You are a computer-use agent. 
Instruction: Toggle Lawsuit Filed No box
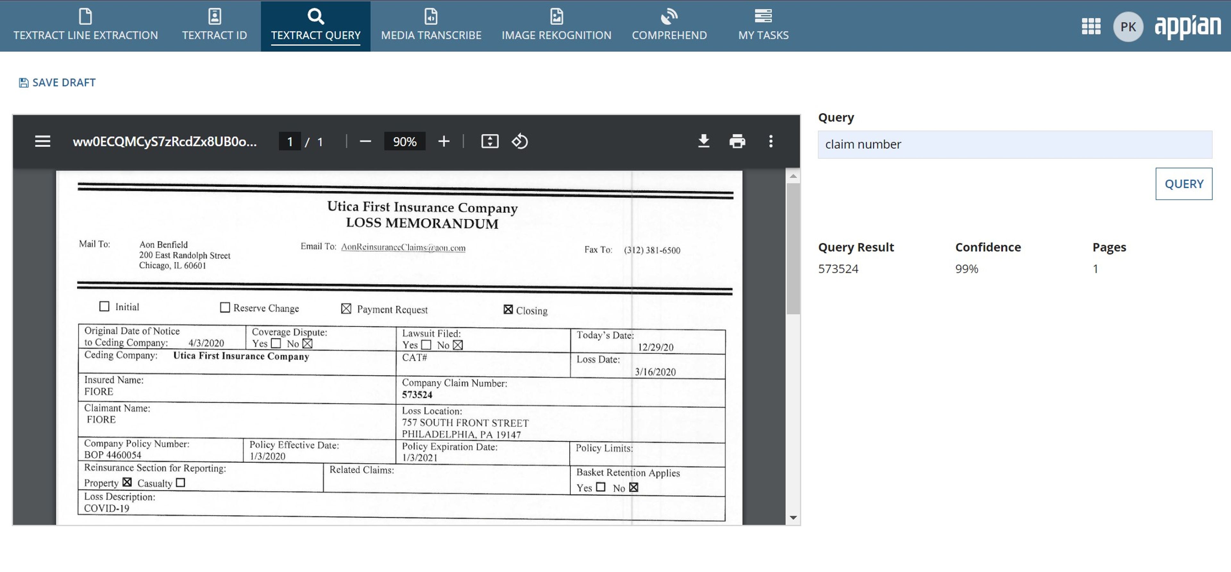coord(458,345)
